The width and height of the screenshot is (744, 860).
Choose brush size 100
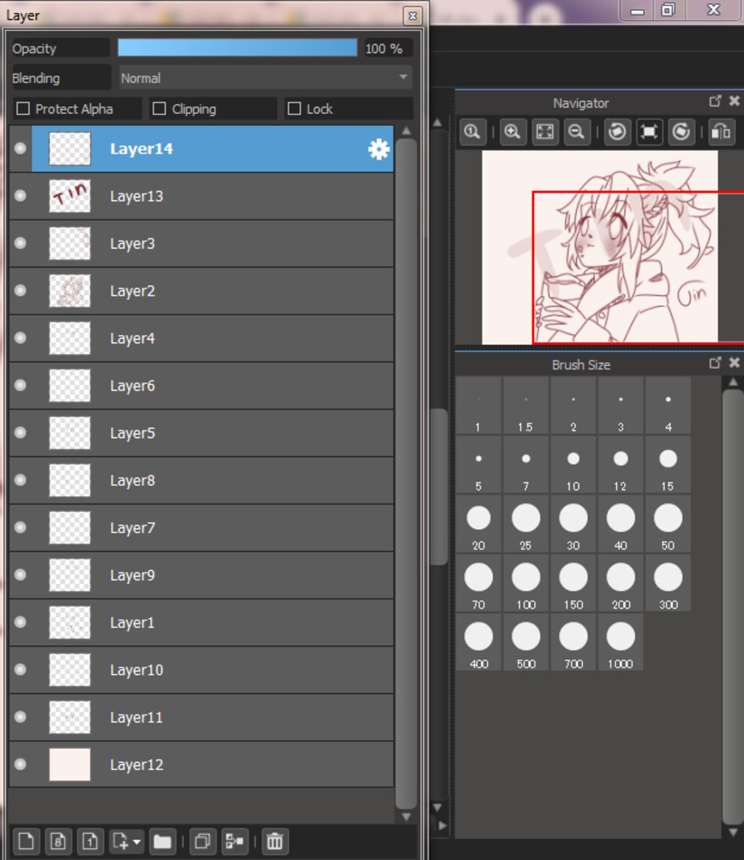(525, 583)
